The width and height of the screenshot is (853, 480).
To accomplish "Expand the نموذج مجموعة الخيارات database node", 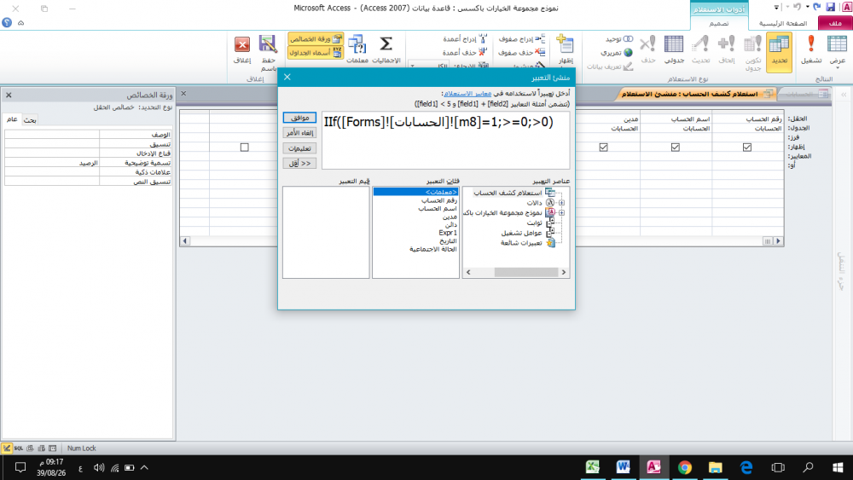I will click(x=561, y=213).
